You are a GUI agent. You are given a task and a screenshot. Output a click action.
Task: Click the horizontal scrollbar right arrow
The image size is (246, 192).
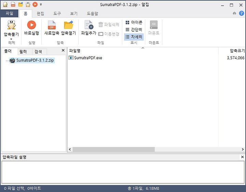[243, 149]
